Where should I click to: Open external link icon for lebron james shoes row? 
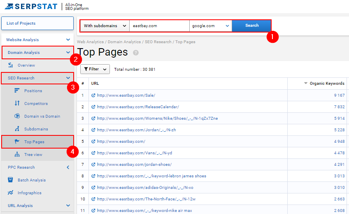point(93,176)
